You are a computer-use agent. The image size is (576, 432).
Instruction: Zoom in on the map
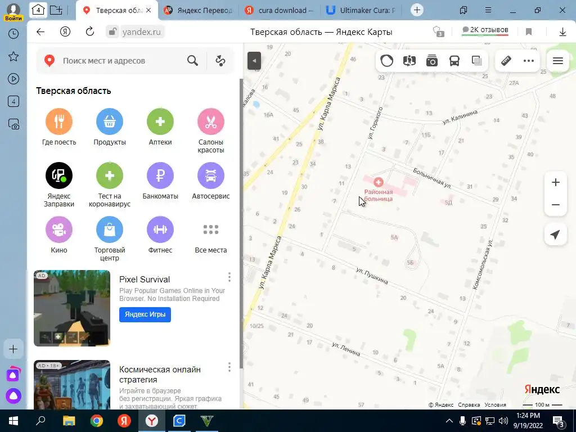[556, 182]
